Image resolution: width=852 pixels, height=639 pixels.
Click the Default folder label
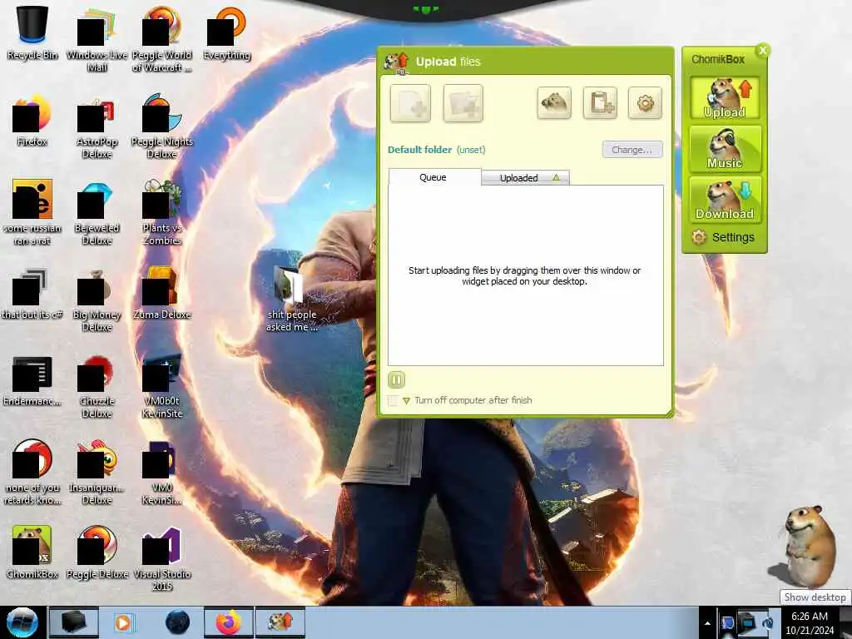click(419, 150)
